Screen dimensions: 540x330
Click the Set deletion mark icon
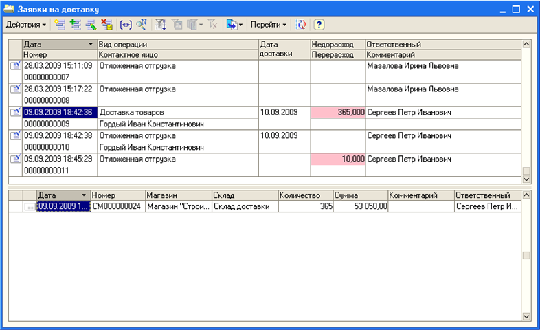(x=106, y=25)
